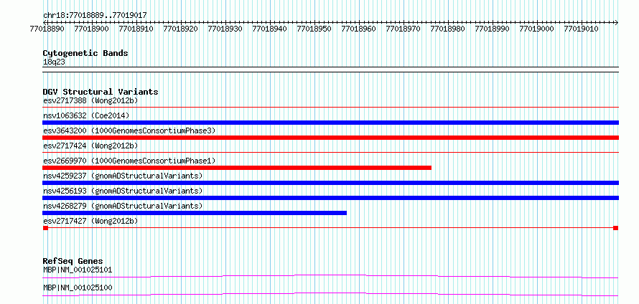Click the DGV Structural Variants track title
This screenshot has width=639, height=304.
point(101,92)
